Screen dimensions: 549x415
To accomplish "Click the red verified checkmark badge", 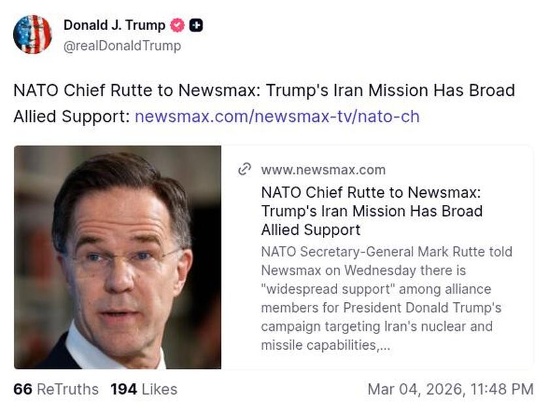I will pos(177,25).
